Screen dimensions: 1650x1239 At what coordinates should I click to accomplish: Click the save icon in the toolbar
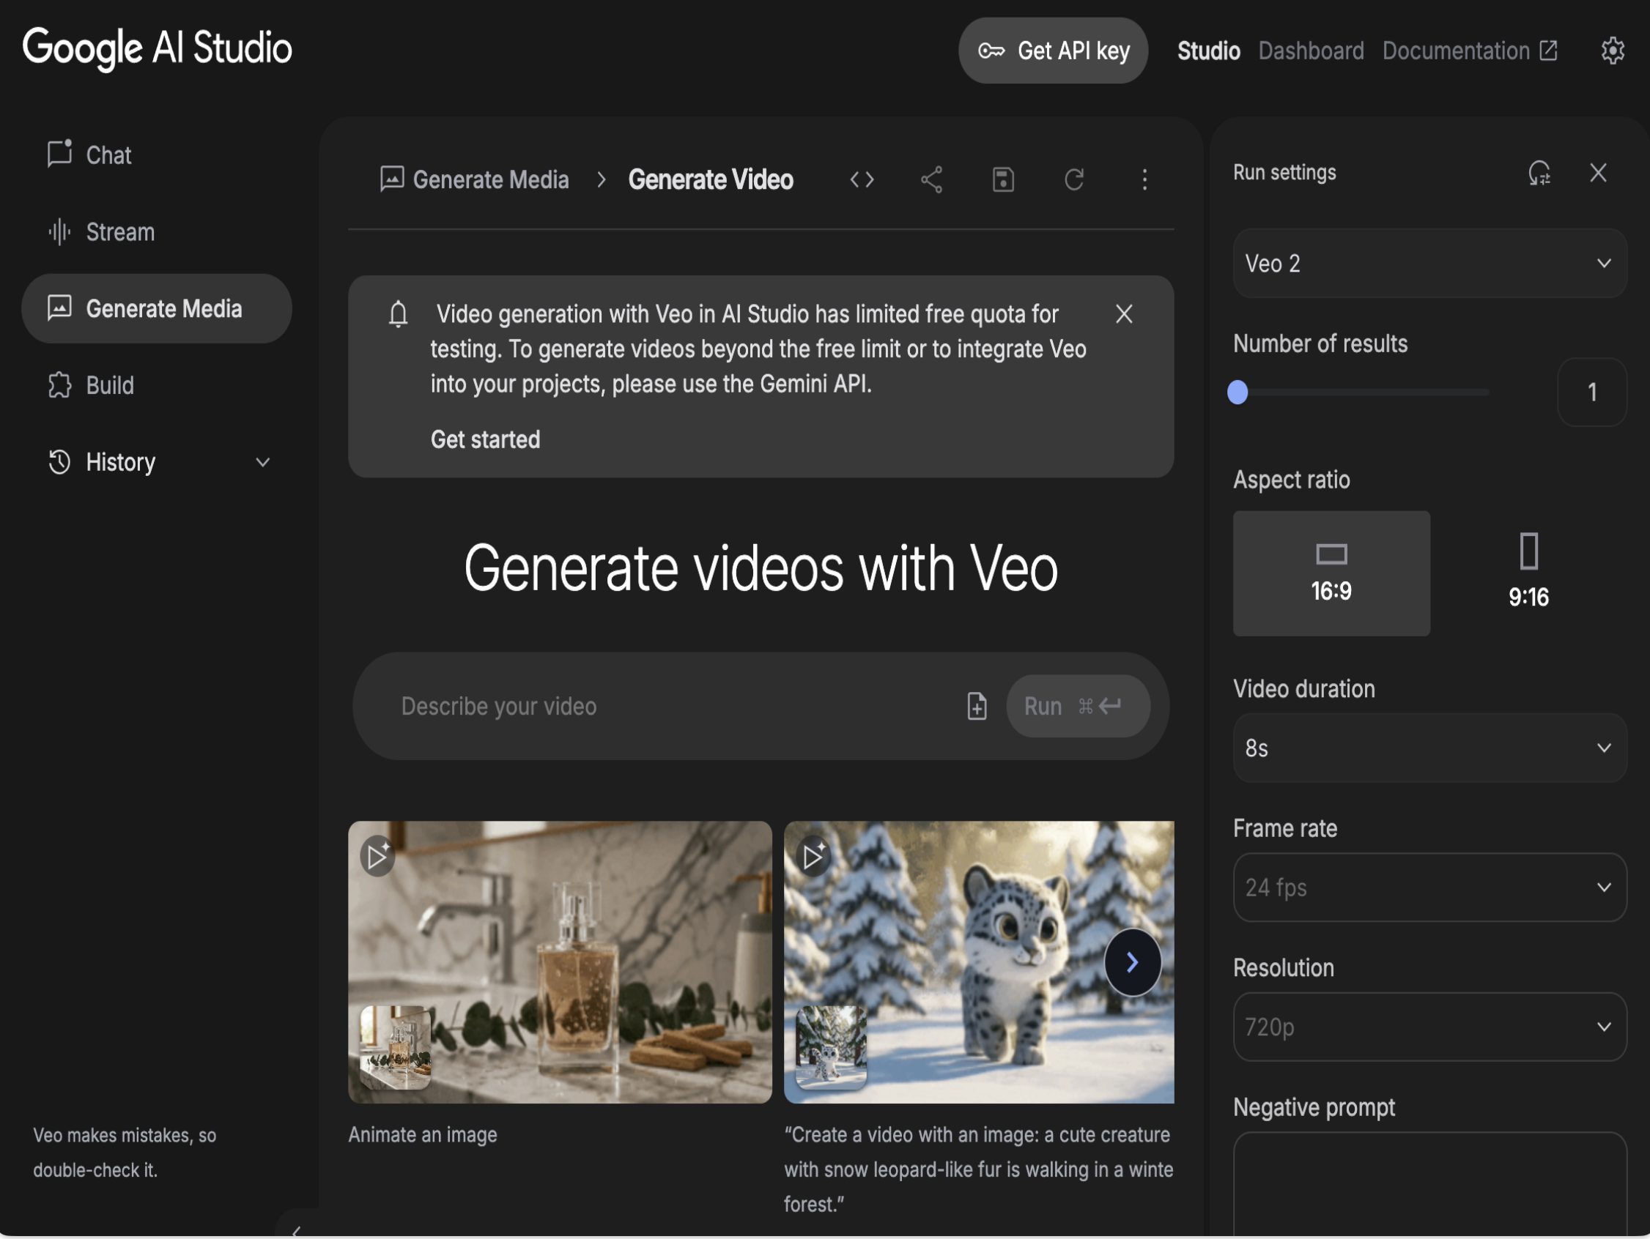click(1002, 179)
